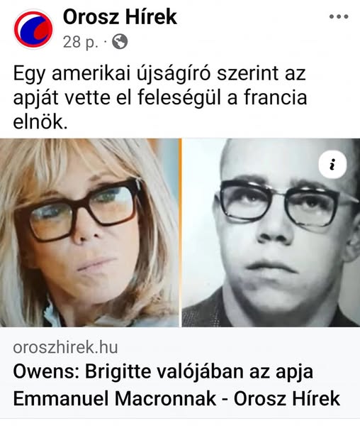Click the Orosz Hírek red-blue profile logo
Viewport: 360px width, 426px height.
pyautogui.click(x=33, y=29)
